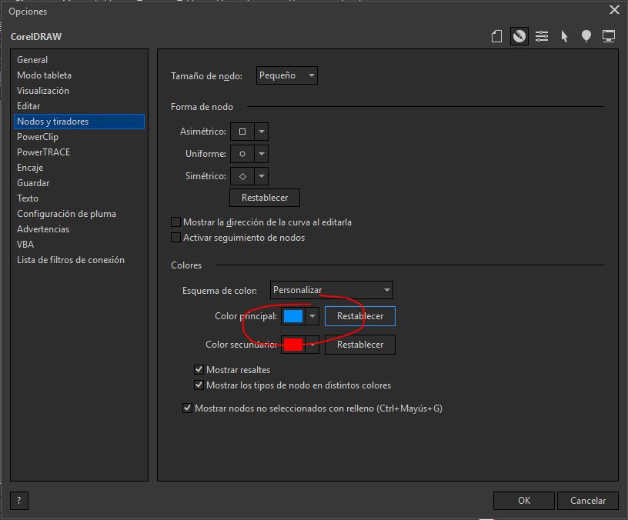Expand the Color principal picker arrow
The height and width of the screenshot is (520, 628).
tap(312, 316)
